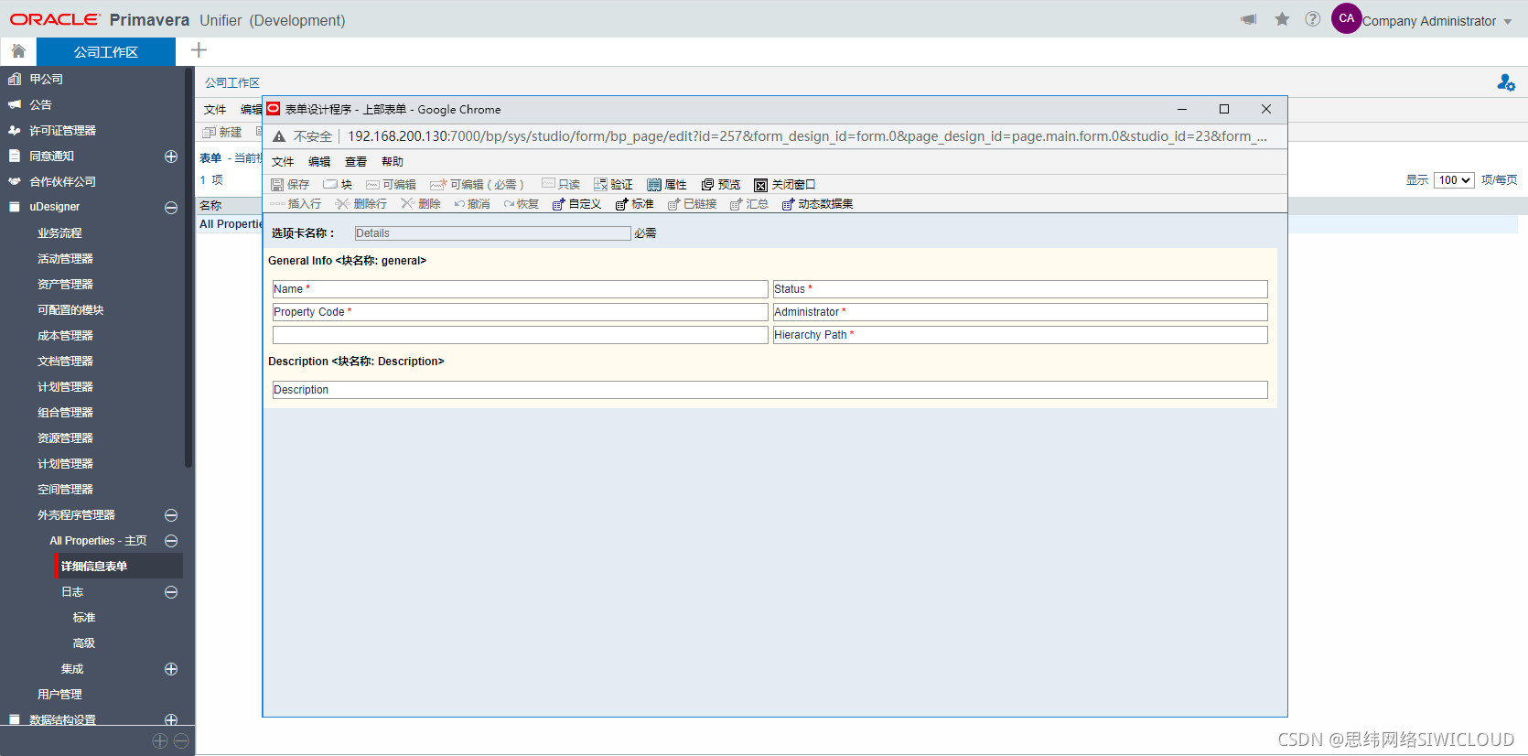Open 甲公司 in the sidebar
Image resolution: width=1528 pixels, height=756 pixels.
[x=46, y=80]
